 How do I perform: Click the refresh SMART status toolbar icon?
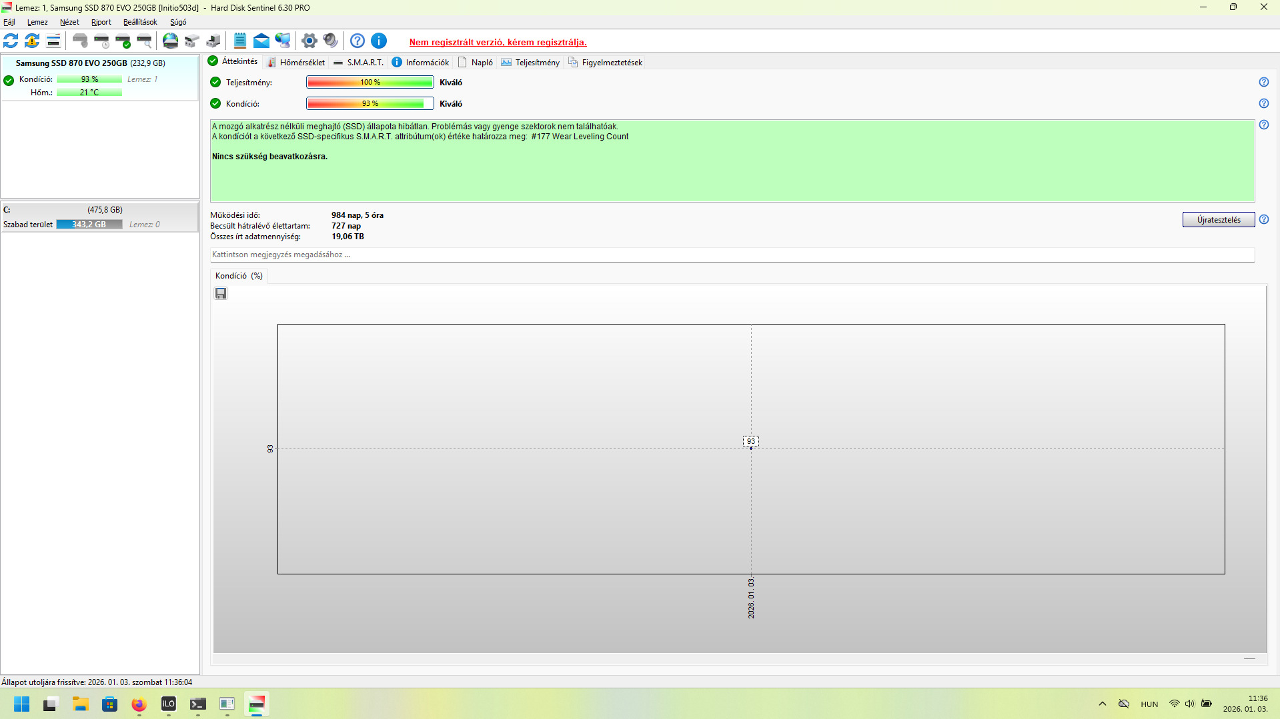[x=11, y=41]
